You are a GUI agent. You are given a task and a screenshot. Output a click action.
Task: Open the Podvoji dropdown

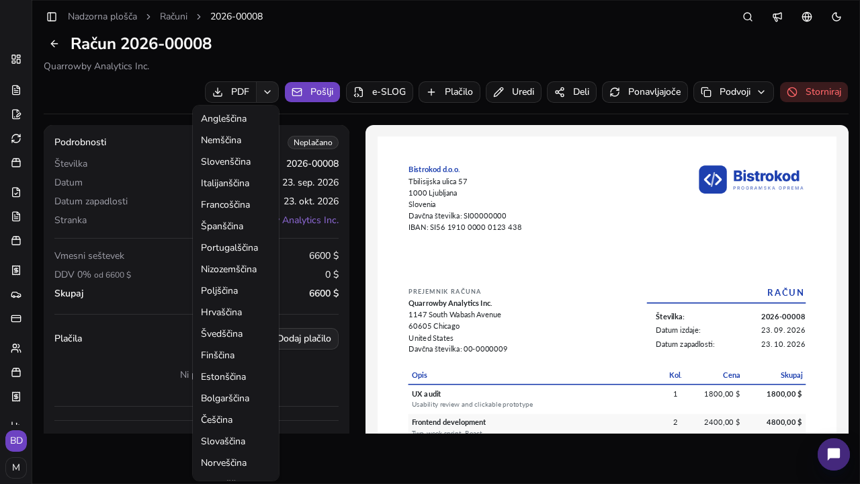(734, 92)
